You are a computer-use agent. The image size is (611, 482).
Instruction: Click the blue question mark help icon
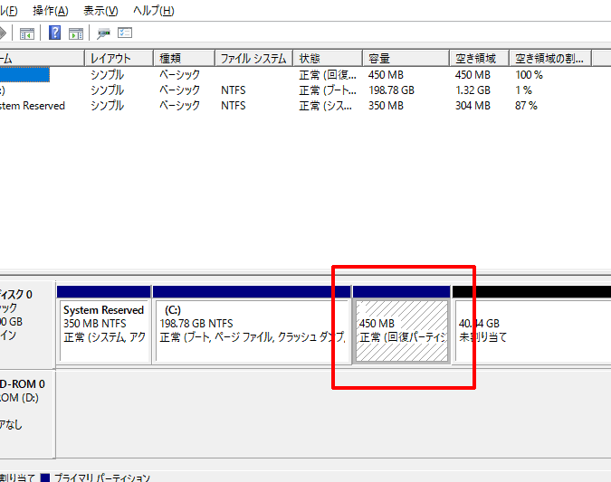(55, 33)
